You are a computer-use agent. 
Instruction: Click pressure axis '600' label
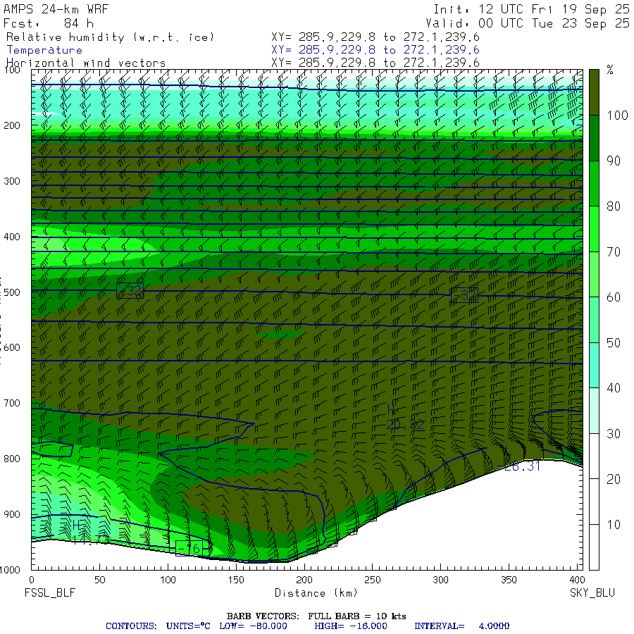click(x=12, y=348)
